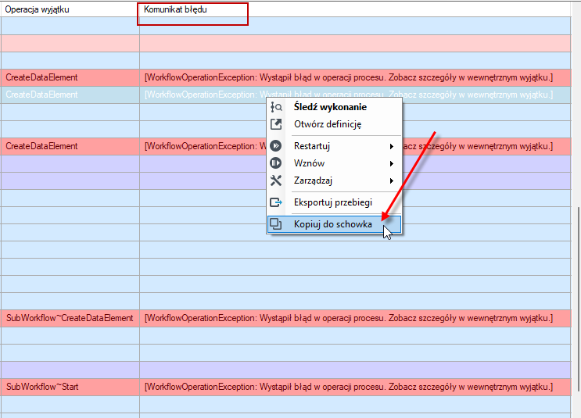This screenshot has width=581, height=418.
Task: Select SubWorkflow~CreateDataElement cell
Action: click(70, 318)
